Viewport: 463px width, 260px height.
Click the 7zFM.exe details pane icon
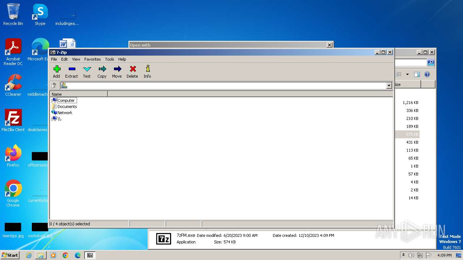point(163,239)
